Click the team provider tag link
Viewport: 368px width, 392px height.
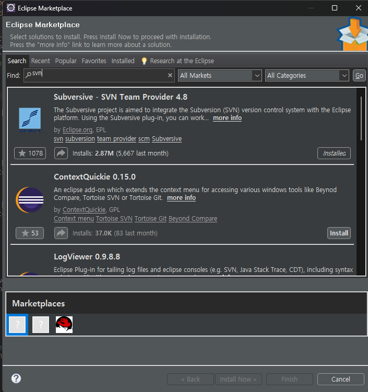(116, 139)
